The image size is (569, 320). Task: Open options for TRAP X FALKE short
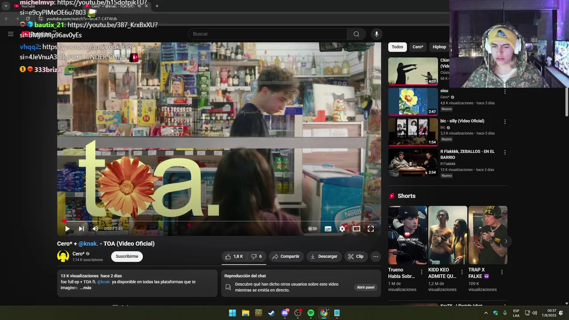pos(502,272)
